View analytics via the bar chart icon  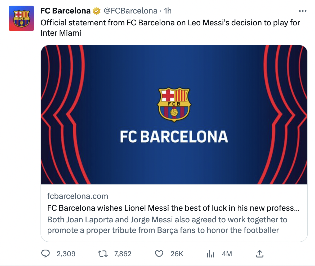coord(210,254)
